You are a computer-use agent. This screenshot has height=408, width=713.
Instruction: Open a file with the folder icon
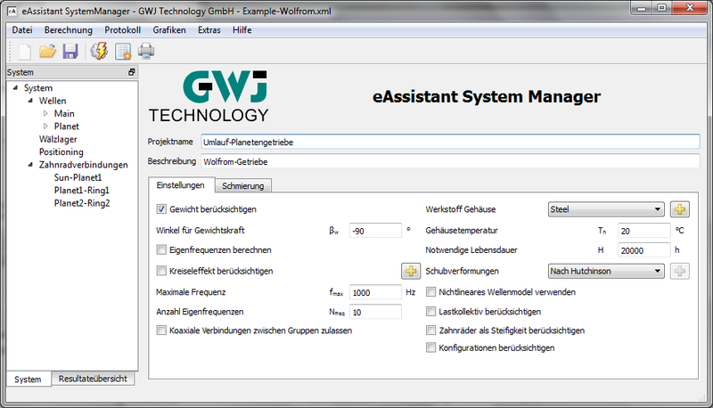click(47, 51)
